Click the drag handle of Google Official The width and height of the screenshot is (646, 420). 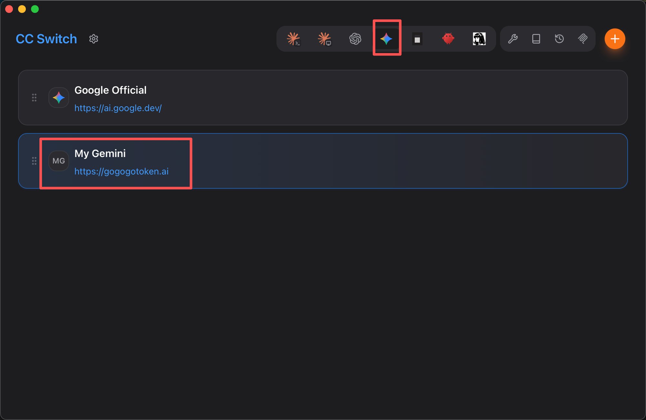[x=34, y=98]
